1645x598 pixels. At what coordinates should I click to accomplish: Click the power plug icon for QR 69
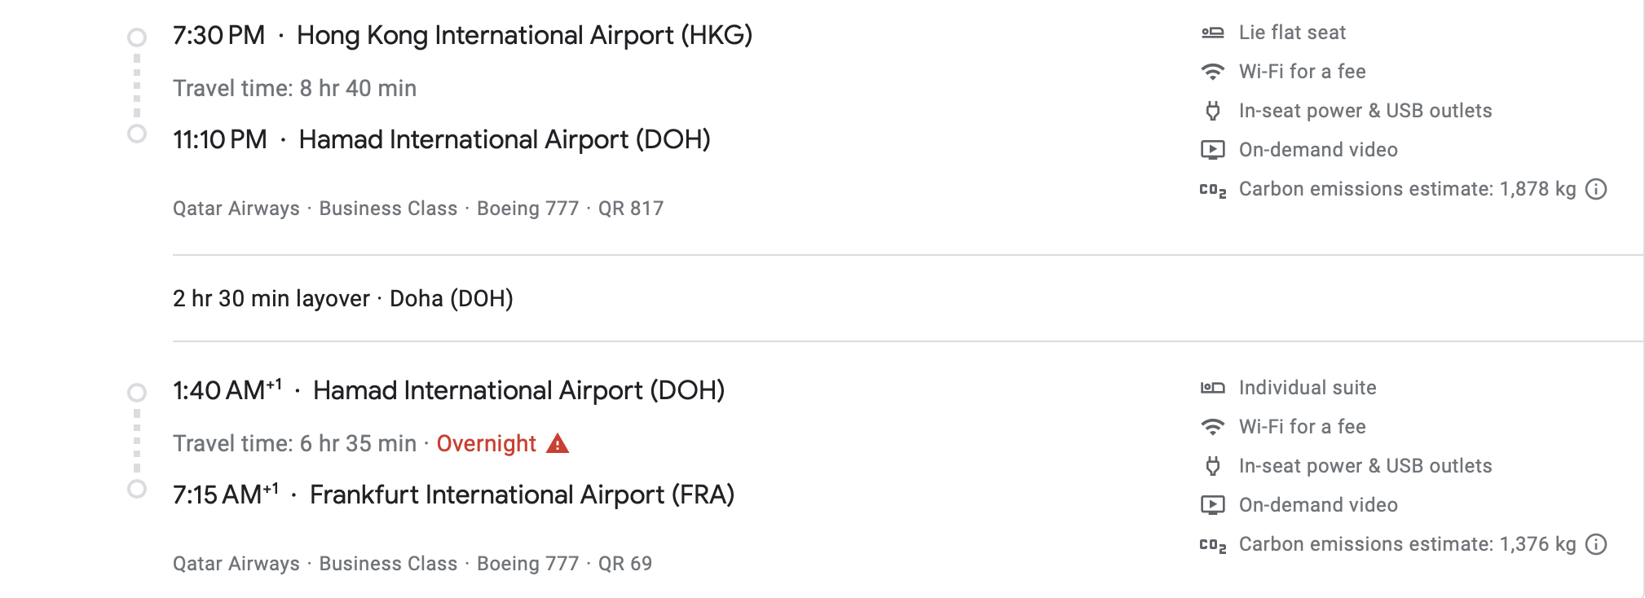[x=1212, y=466]
